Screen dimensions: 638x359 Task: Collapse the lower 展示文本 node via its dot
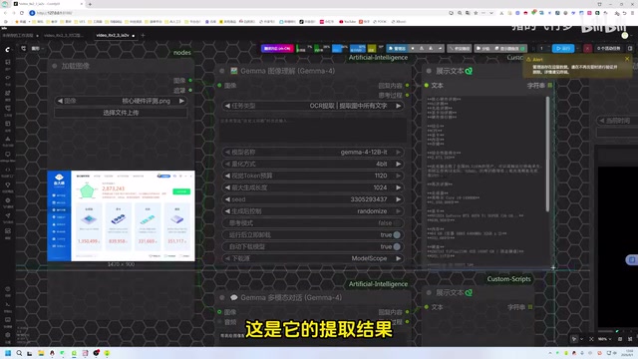(429, 292)
